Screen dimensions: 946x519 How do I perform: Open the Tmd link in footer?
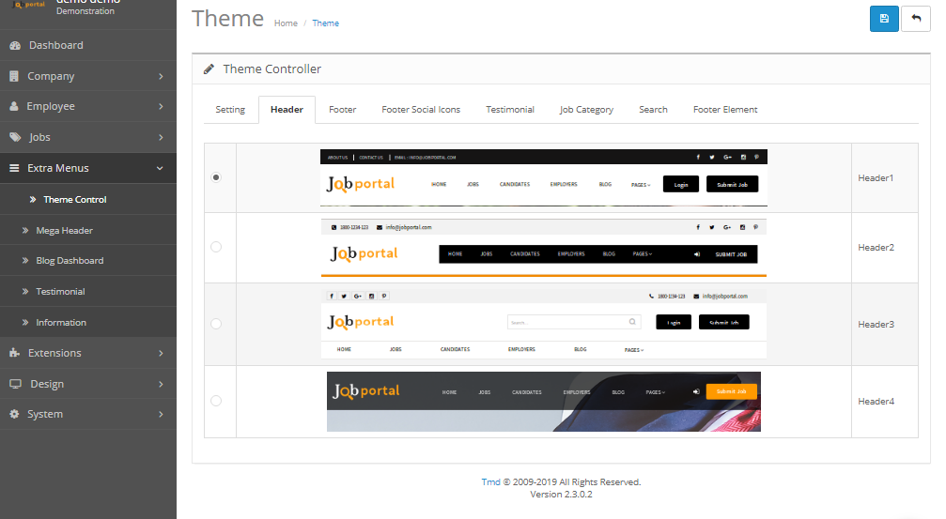pyautogui.click(x=490, y=481)
